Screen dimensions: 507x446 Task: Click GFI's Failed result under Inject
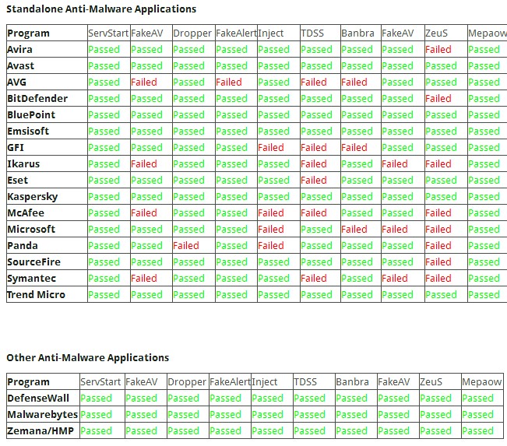click(271, 147)
